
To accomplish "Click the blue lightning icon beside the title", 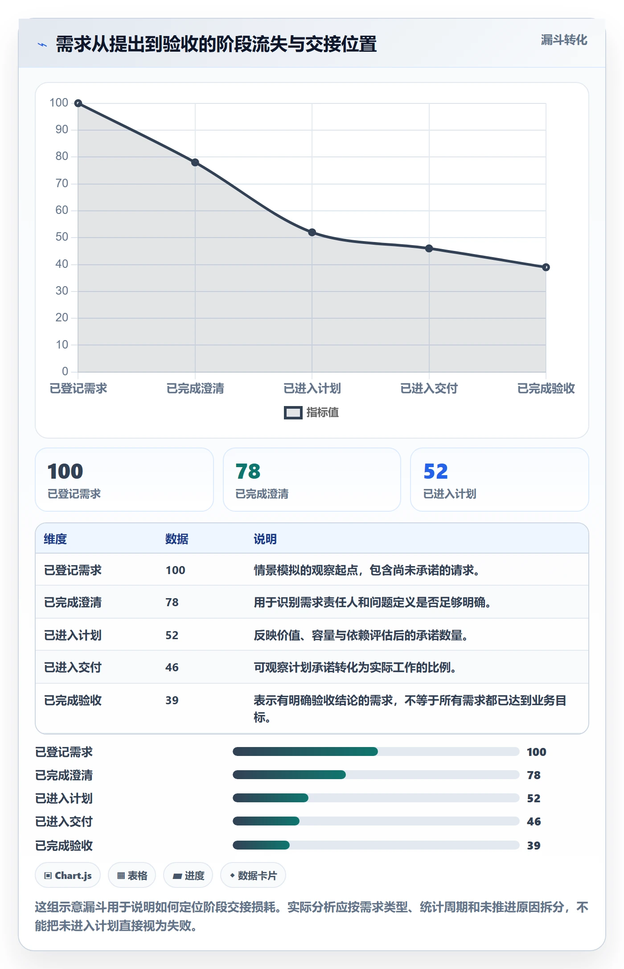I will [x=42, y=45].
